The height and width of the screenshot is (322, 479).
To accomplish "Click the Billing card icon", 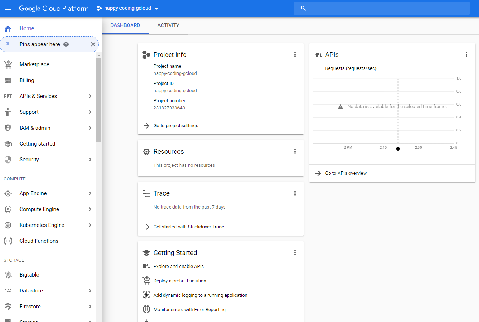I will (8, 80).
